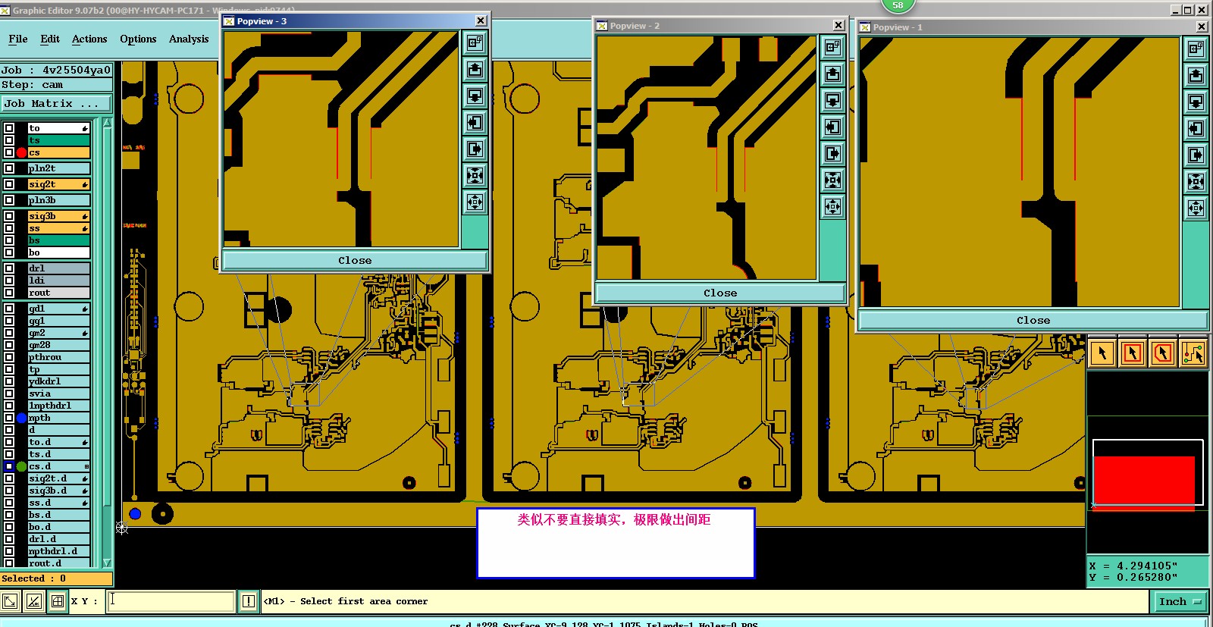Toggle the checkbox for layer to

(9, 128)
